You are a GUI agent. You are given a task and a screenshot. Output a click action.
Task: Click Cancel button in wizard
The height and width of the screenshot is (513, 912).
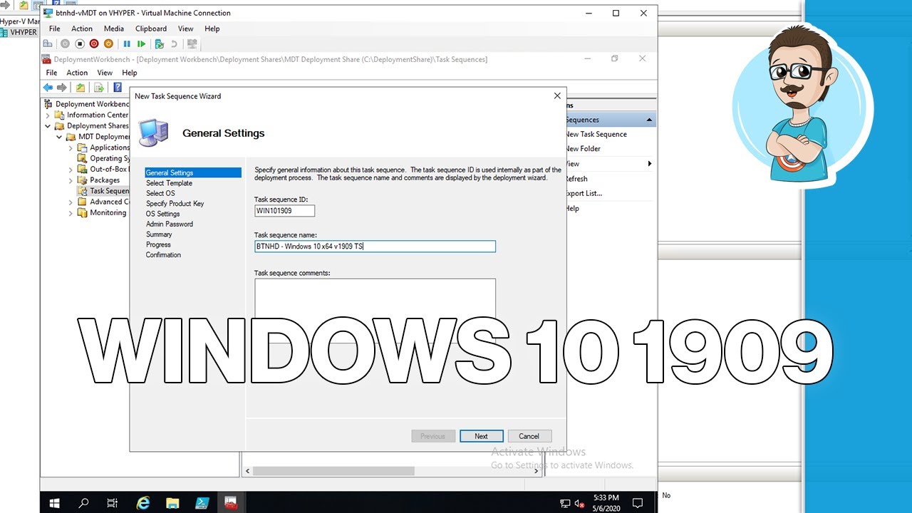529,436
